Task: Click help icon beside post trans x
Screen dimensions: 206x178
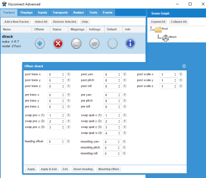Action: 68,74
